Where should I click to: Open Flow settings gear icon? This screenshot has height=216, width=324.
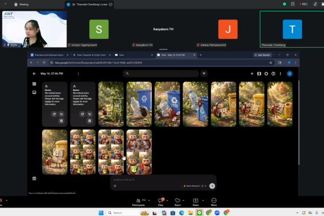(266, 73)
